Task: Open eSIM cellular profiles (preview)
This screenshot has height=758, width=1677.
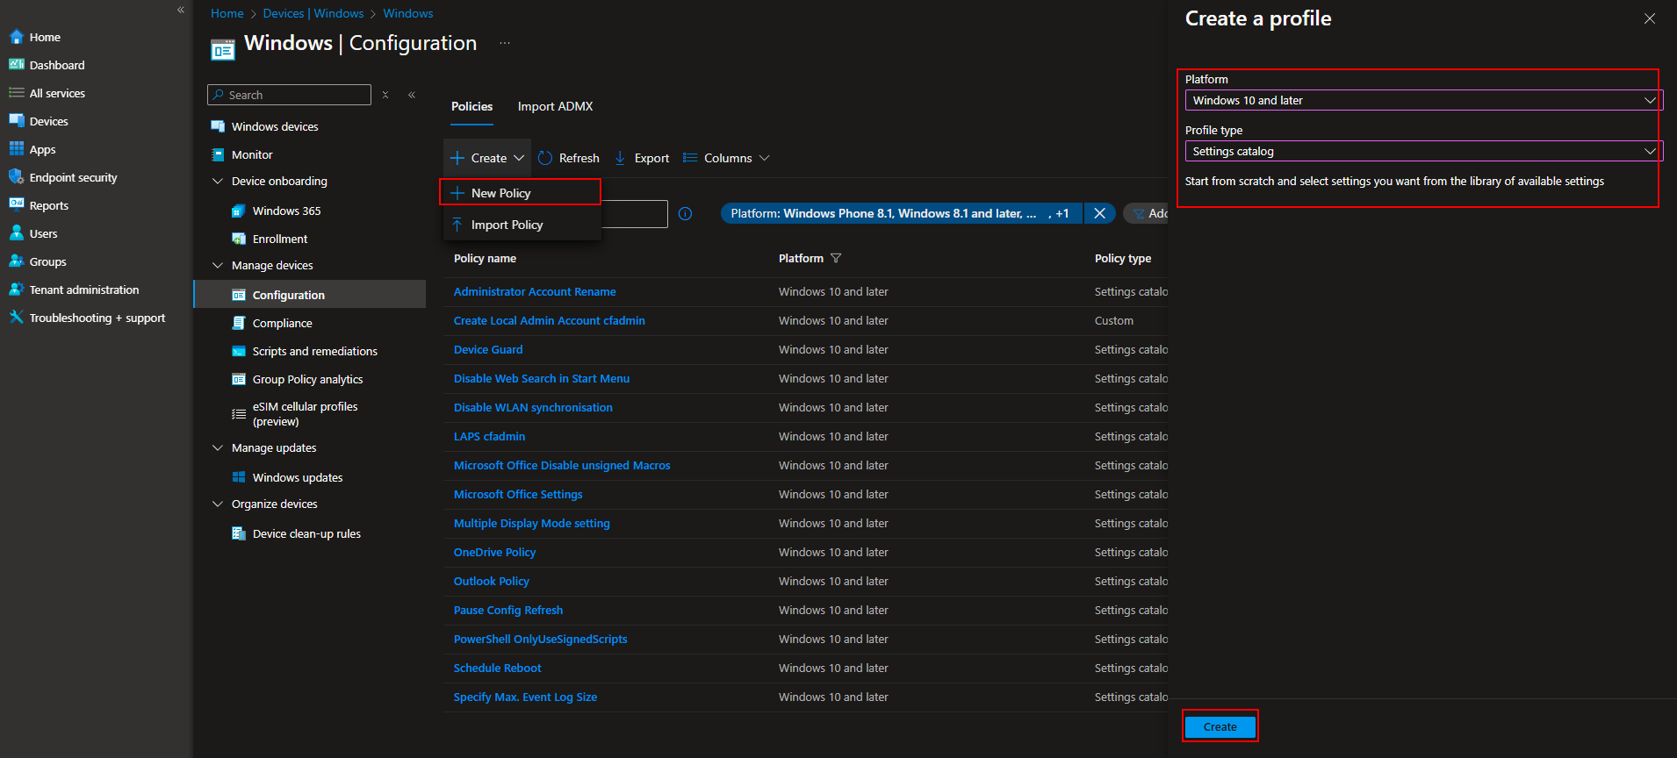Action: pyautogui.click(x=305, y=414)
